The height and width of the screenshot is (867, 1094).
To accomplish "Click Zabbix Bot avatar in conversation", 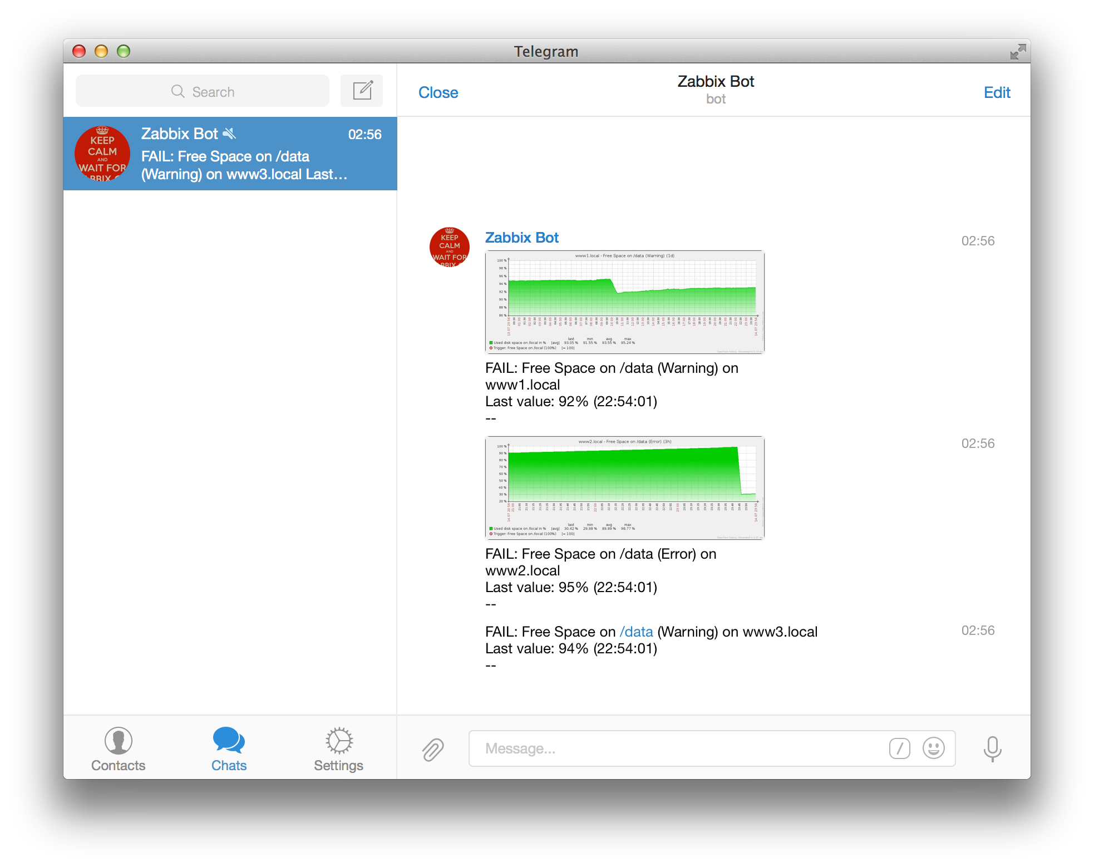I will coord(449,247).
